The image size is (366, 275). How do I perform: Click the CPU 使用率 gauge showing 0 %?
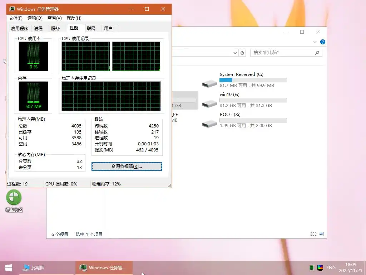coord(33,56)
